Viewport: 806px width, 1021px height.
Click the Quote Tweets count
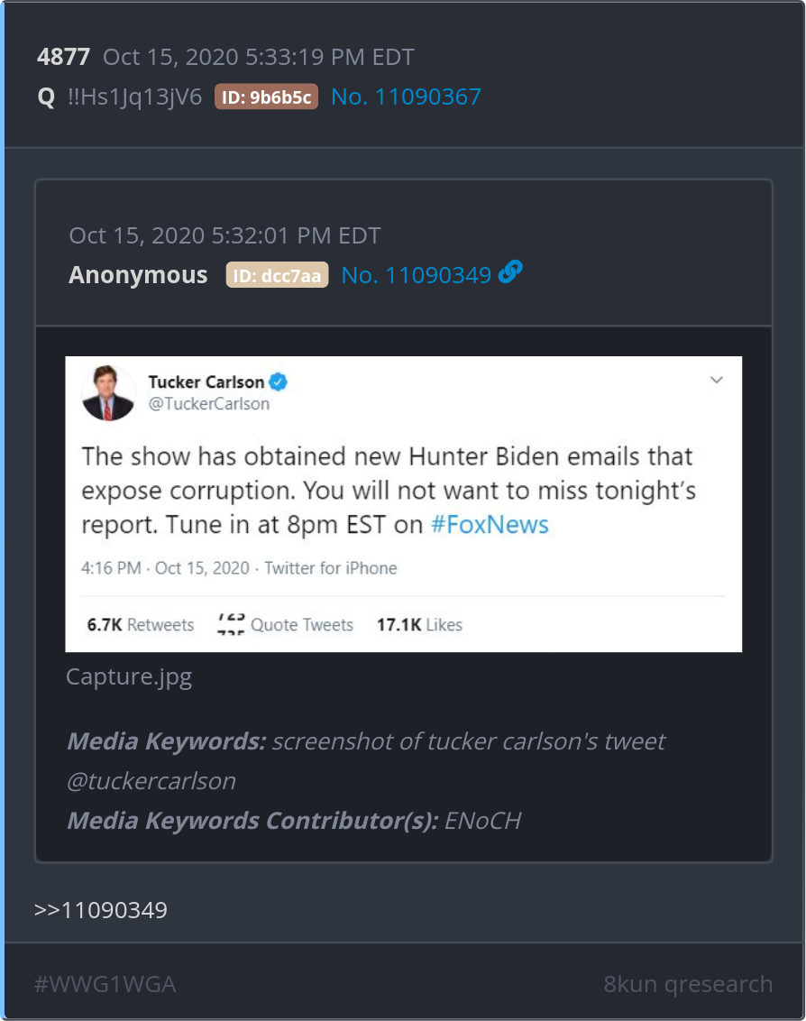(x=286, y=624)
